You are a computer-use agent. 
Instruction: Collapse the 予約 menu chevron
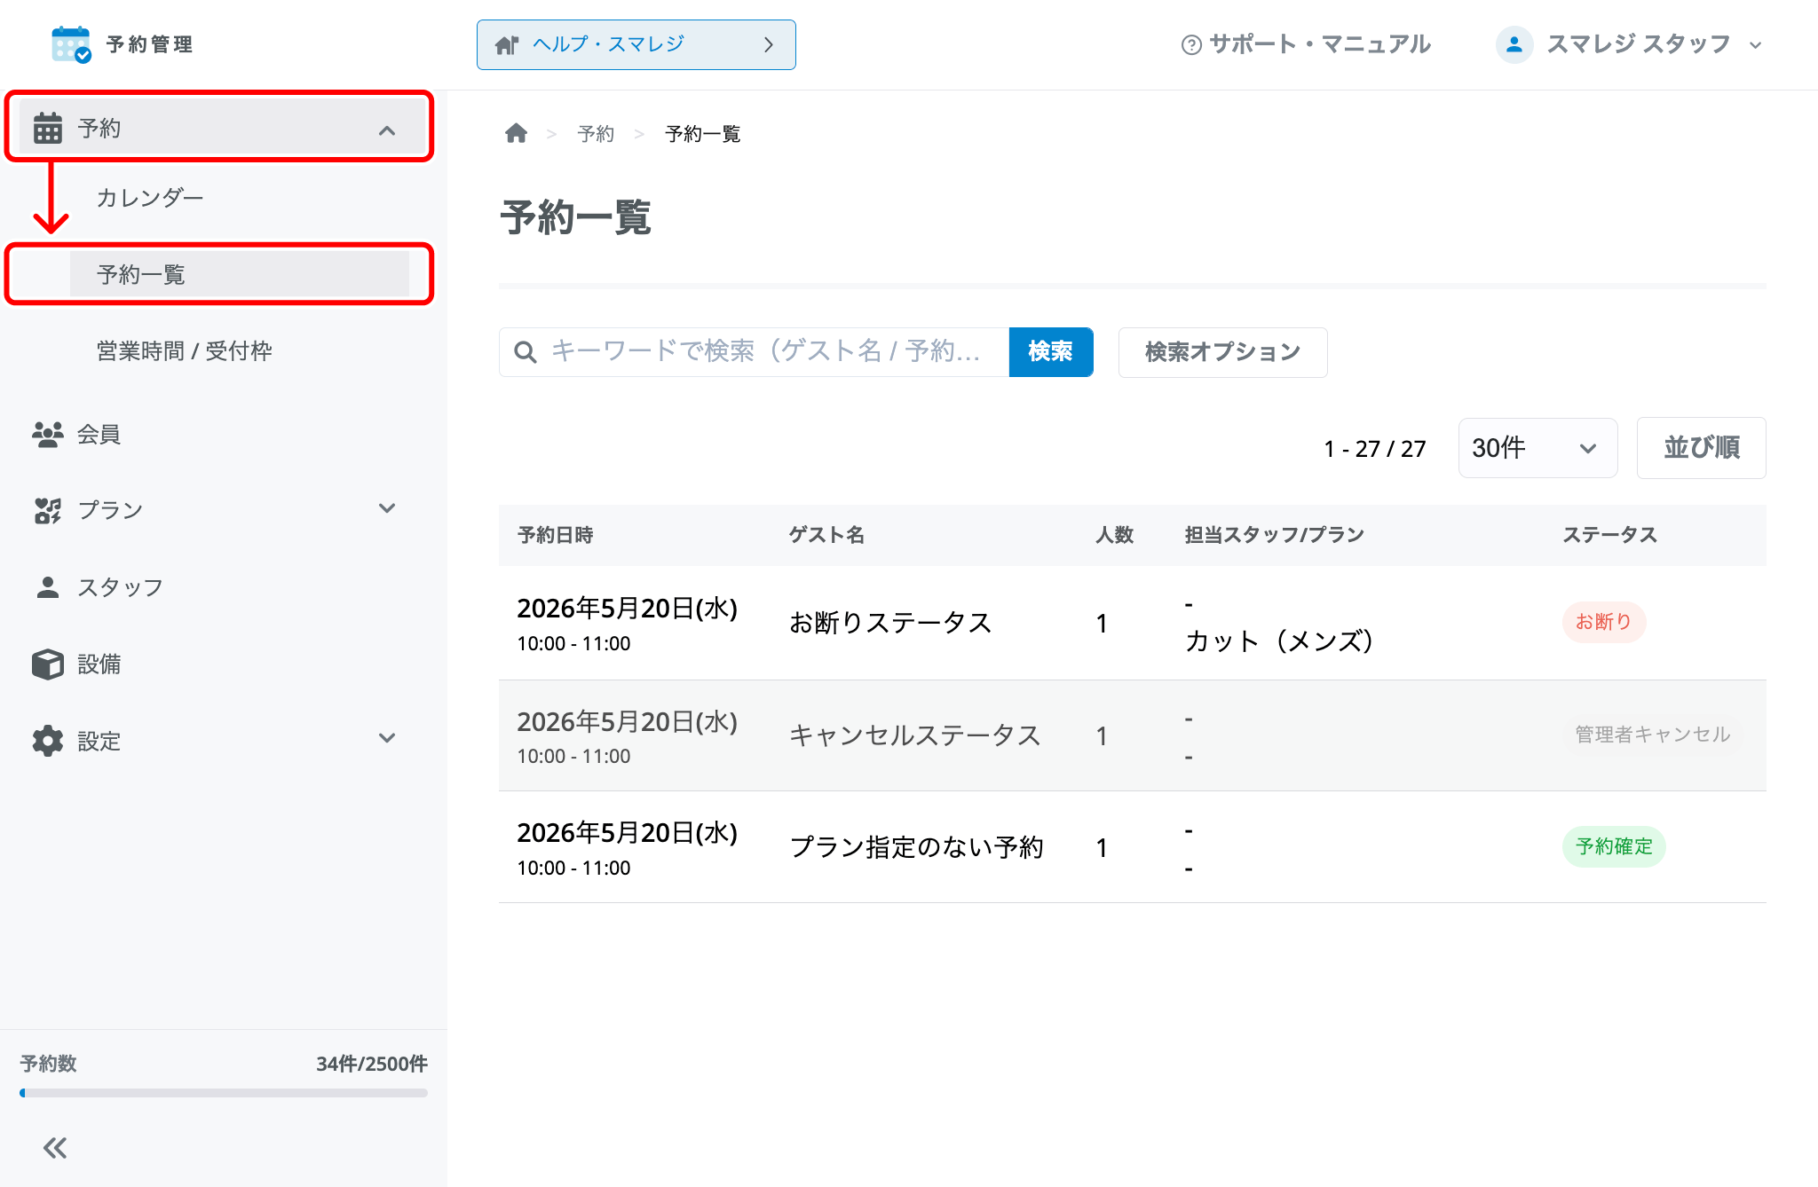(387, 130)
